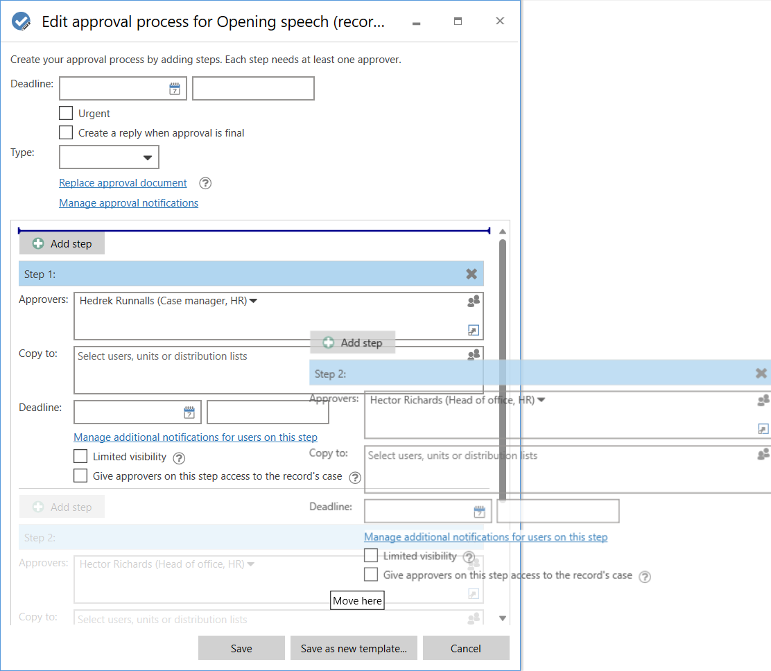This screenshot has height=671, width=771.
Task: Open the Hector Richards approver dropdown in Step 2
Action: coord(542,400)
